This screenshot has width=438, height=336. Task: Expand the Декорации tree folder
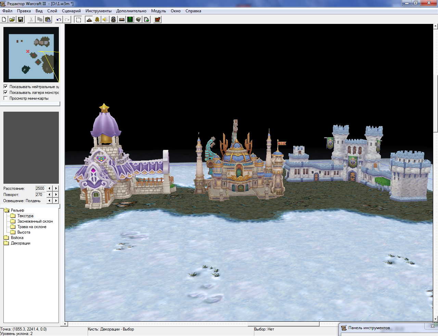pyautogui.click(x=7, y=243)
